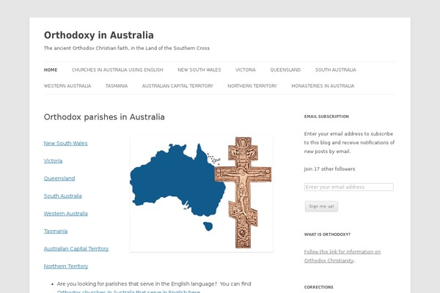
Task: Follow the New South Wales link in the parish list
Action: [x=66, y=144]
